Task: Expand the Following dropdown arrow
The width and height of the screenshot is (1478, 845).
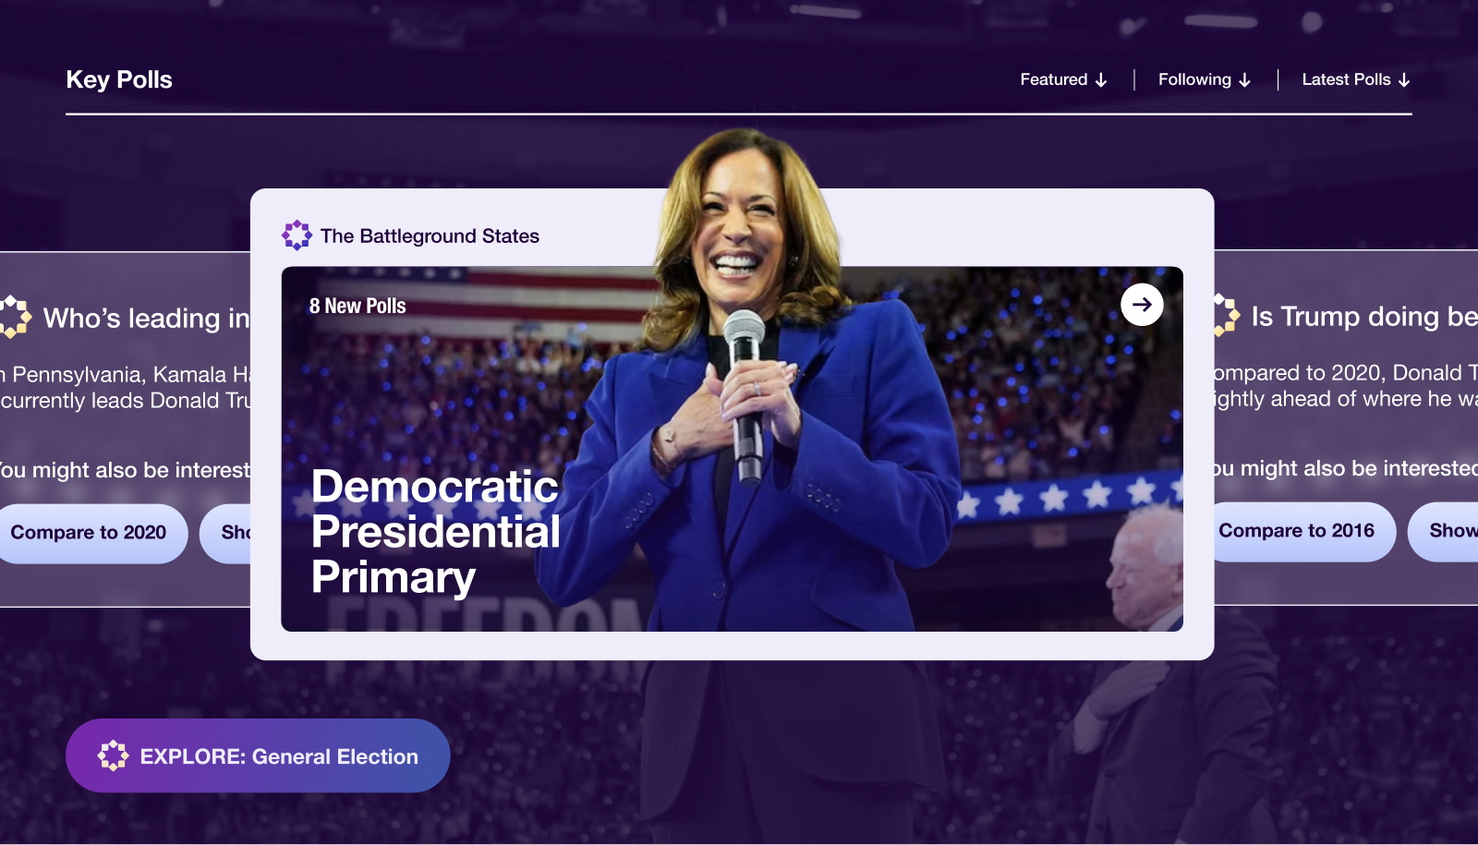Action: [1245, 80]
